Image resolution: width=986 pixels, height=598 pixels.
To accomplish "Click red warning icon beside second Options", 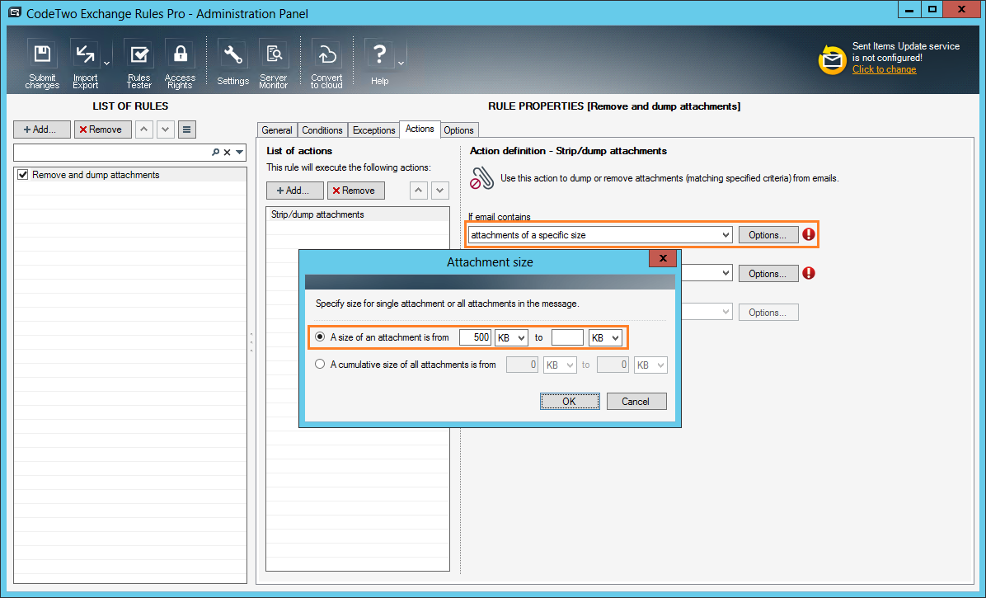I will point(809,273).
